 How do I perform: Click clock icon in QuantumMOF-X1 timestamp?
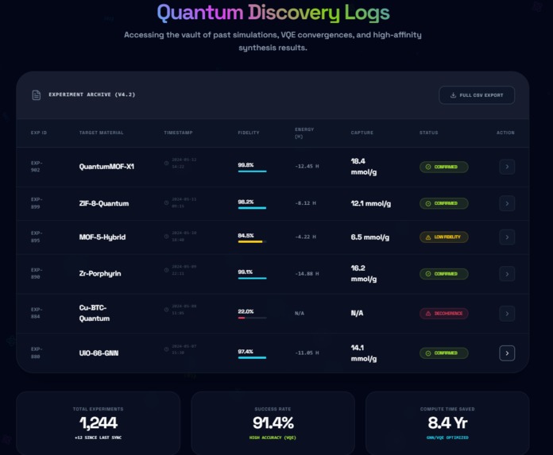(x=167, y=163)
